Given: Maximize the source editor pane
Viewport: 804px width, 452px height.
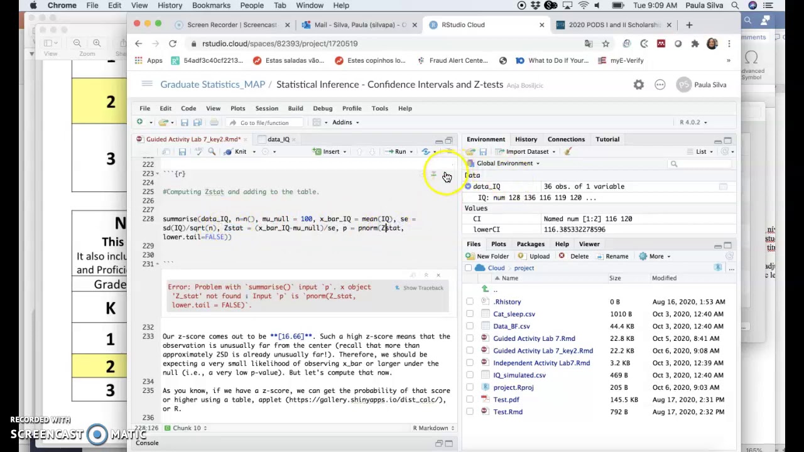Looking at the screenshot, I should 448,140.
